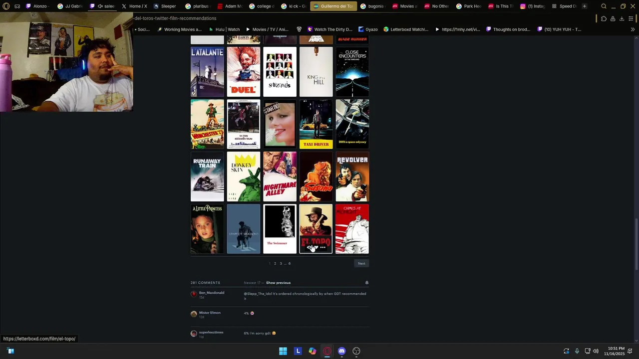Image resolution: width=639 pixels, height=359 pixels.
Task: Open superleeztimes profile link
Action: tap(211, 332)
